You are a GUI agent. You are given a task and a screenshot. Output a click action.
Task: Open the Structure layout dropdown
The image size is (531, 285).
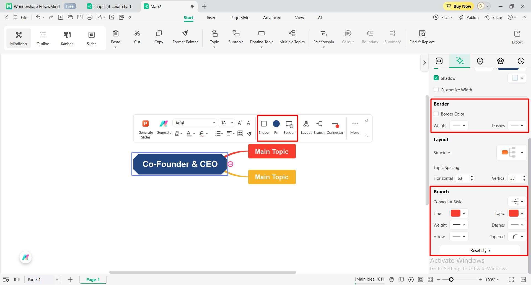511,153
